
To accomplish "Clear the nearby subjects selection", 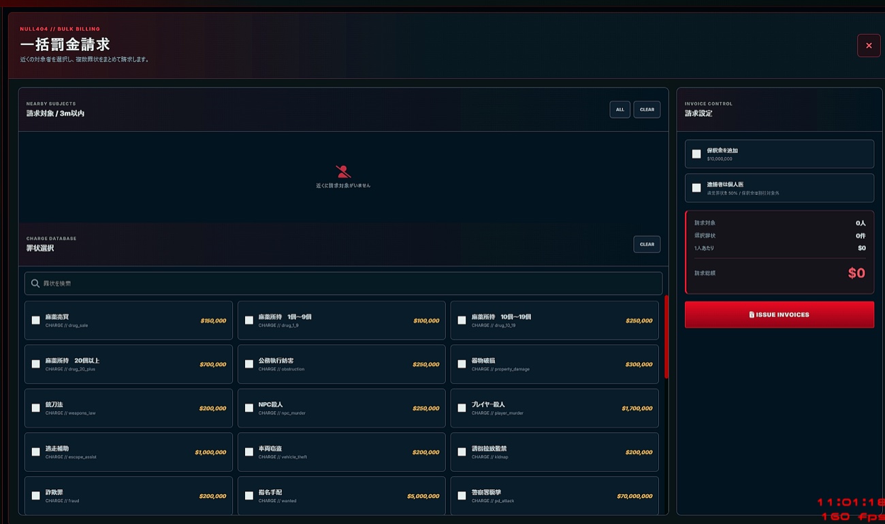I will pyautogui.click(x=647, y=109).
